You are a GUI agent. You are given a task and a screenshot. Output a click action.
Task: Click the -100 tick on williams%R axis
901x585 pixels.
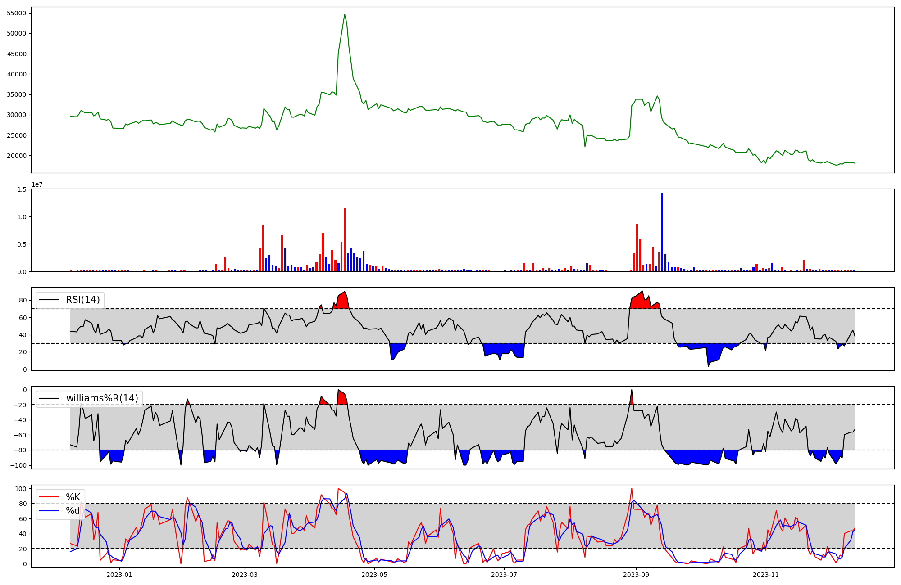(x=18, y=465)
